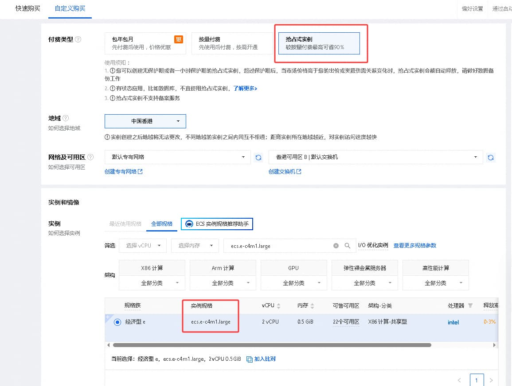Image resolution: width=512 pixels, height=386 pixels.
Task: Select the 经济型 e instance radio button
Action: tap(117, 322)
